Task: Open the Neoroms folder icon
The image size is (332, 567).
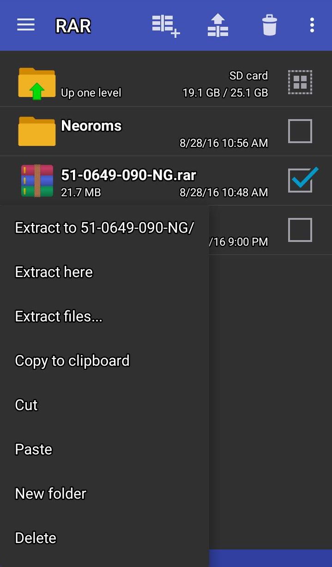Action: (x=37, y=131)
